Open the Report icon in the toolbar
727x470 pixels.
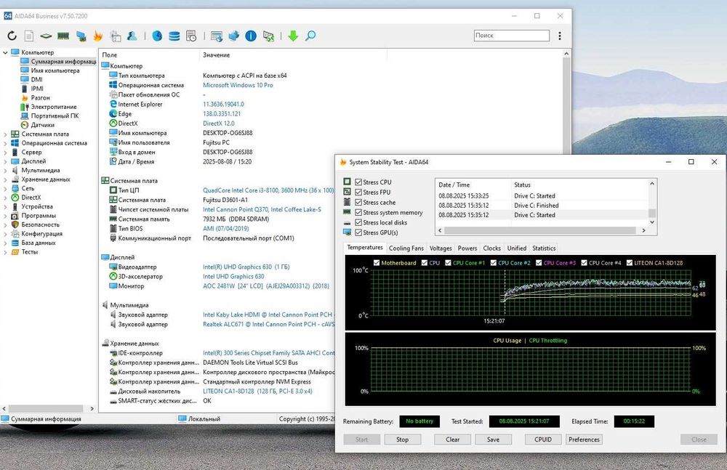click(29, 36)
